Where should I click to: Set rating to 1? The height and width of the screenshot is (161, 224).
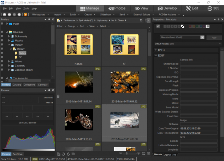pyautogui.click(x=165, y=26)
